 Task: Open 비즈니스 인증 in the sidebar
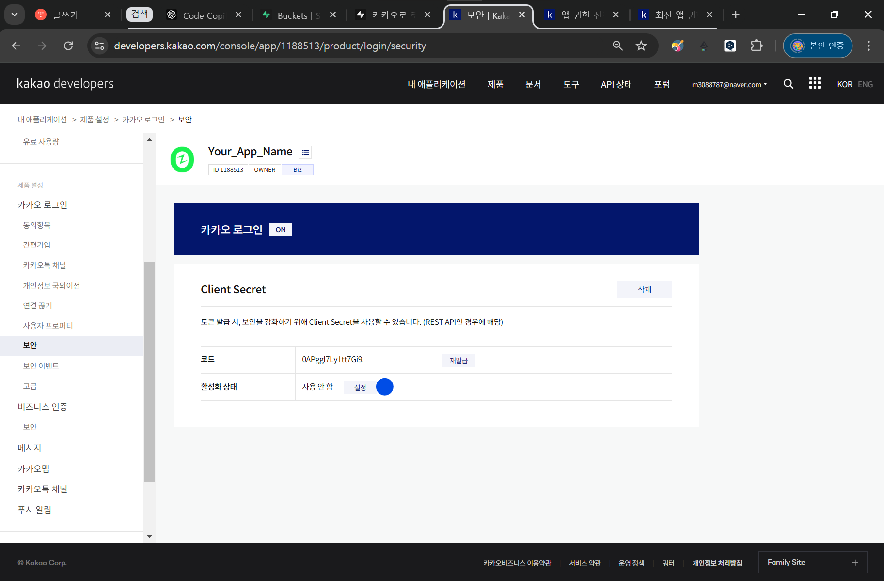click(x=43, y=407)
